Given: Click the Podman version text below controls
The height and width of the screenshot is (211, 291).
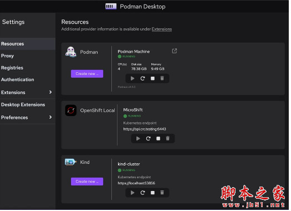Looking at the screenshot, I should coord(127,87).
